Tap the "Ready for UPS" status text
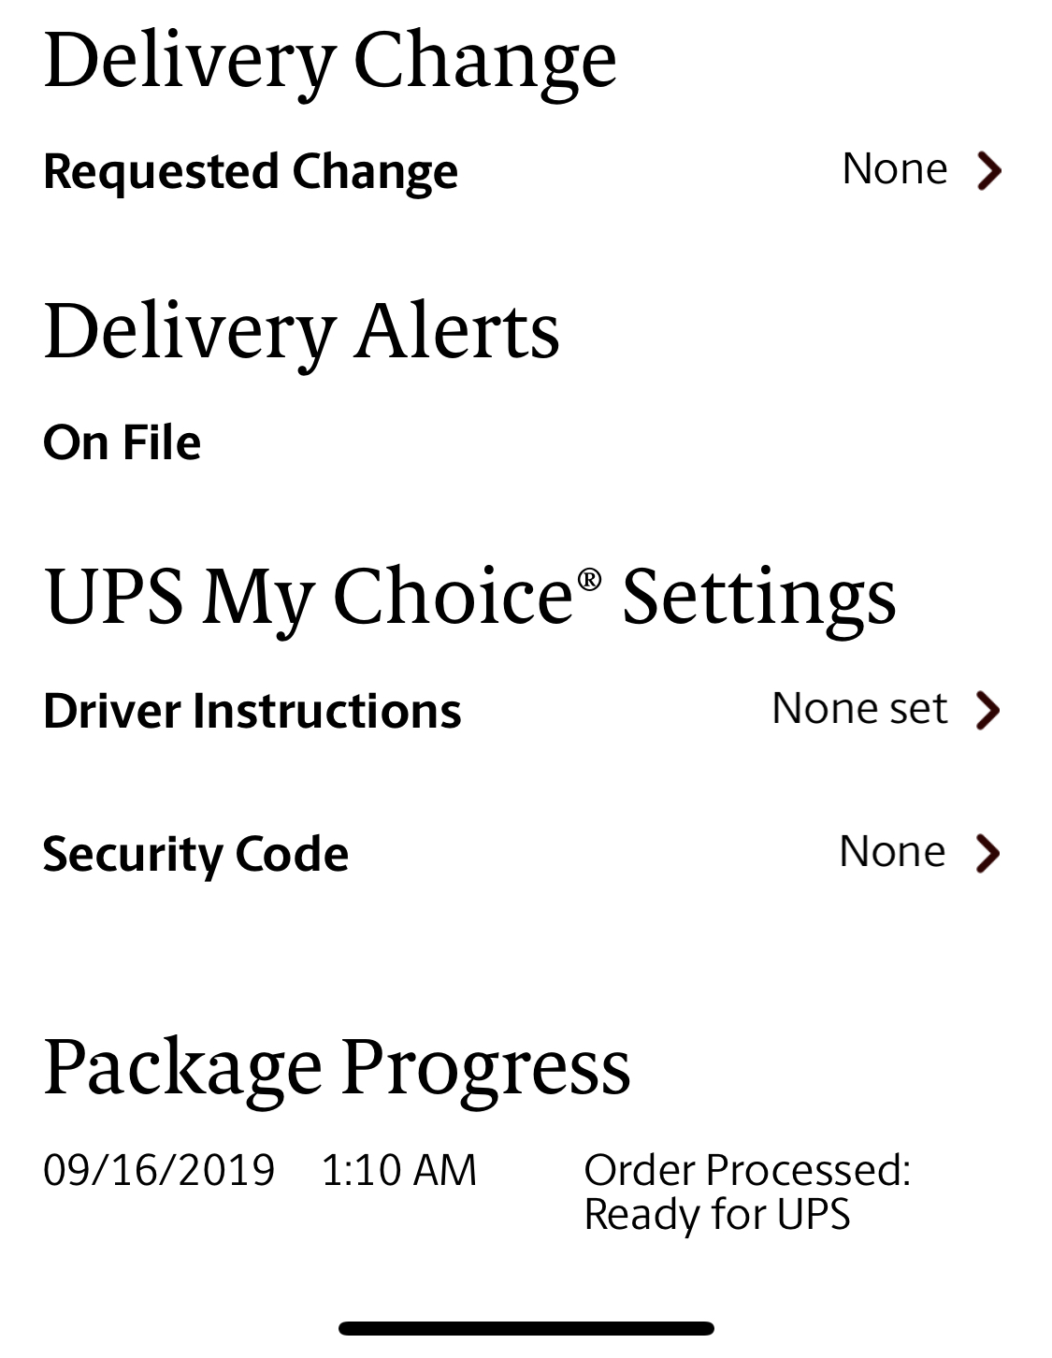Viewport: 1052px width, 1358px height. point(717,1214)
